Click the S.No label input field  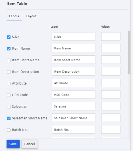tap(73, 36)
